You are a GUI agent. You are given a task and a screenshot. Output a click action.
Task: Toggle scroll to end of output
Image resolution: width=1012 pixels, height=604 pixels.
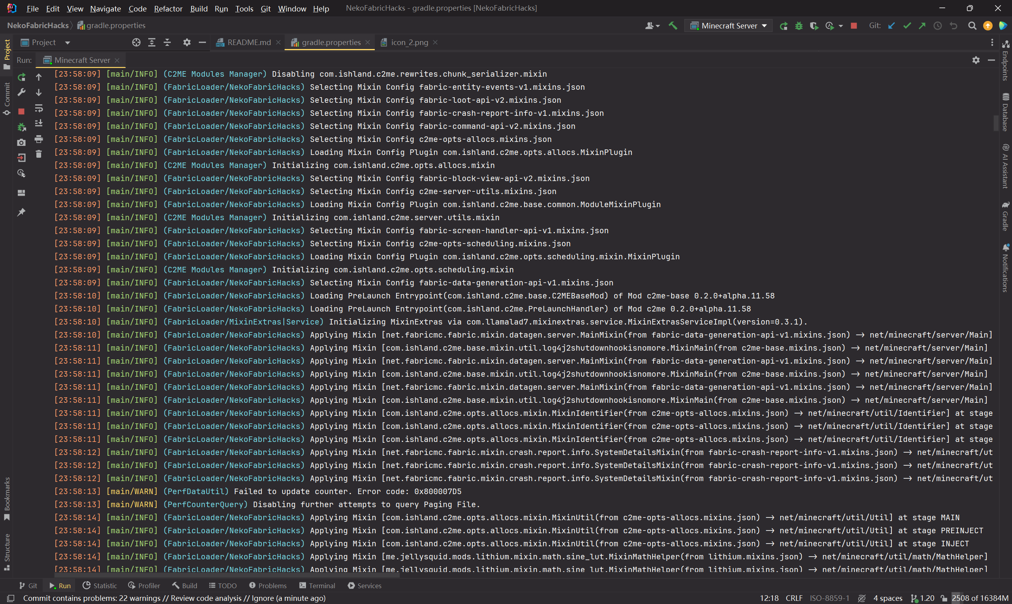pyautogui.click(x=39, y=123)
